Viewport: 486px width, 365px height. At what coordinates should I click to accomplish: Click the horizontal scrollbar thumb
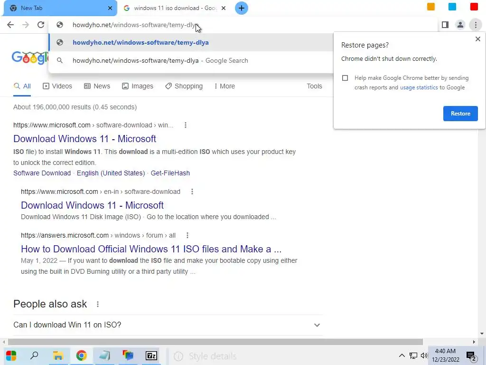215,342
